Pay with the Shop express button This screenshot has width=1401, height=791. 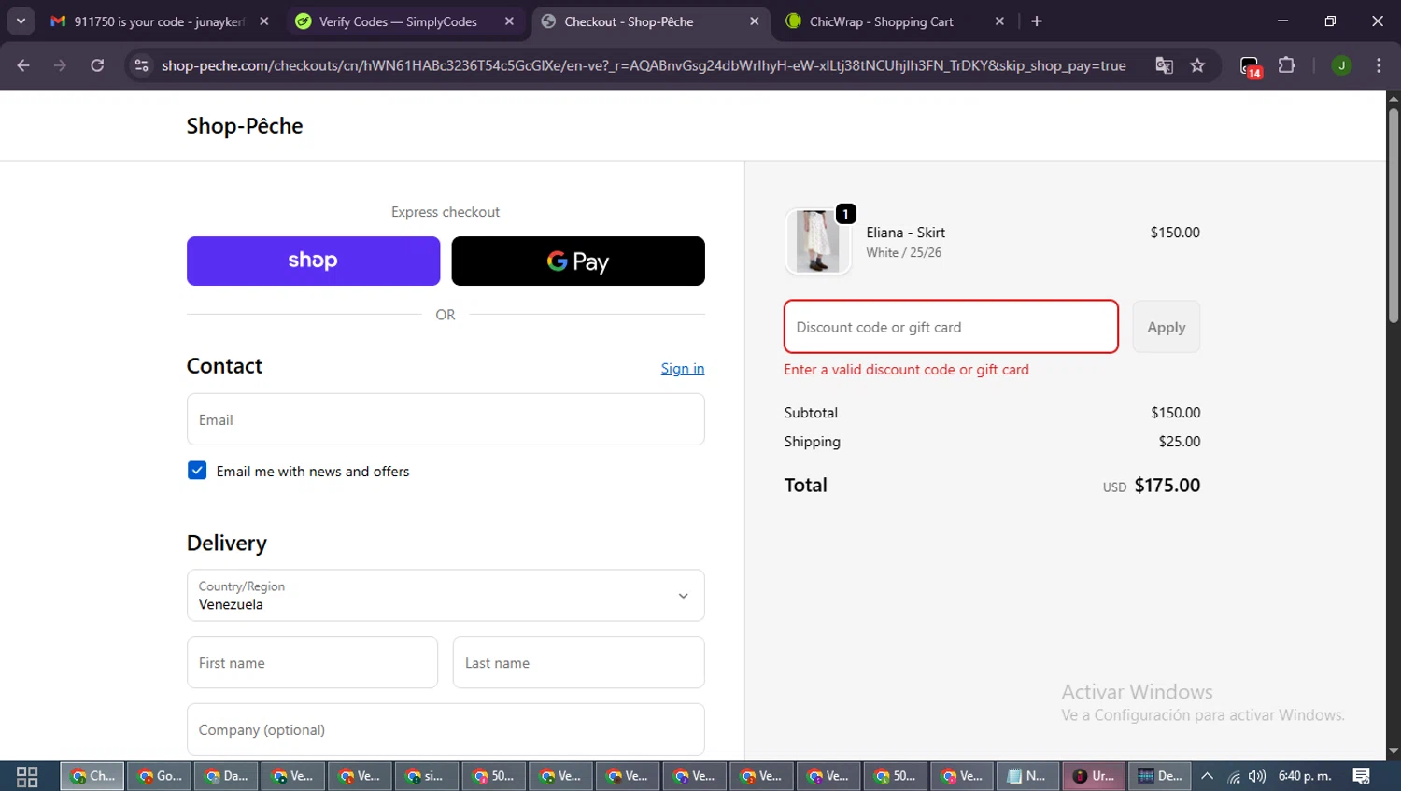pos(313,261)
